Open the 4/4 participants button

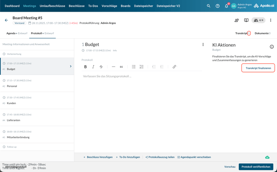point(258,20)
